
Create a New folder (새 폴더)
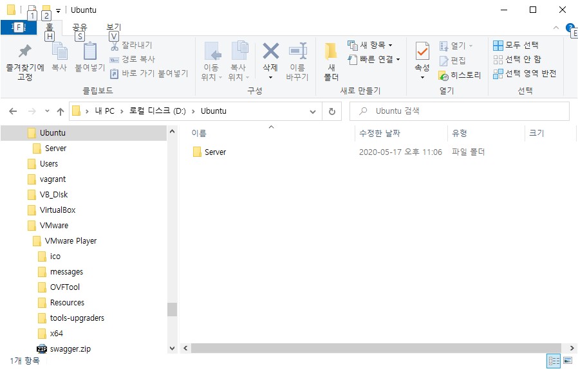[331, 61]
